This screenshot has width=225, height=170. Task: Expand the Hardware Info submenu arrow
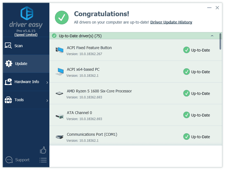[x=47, y=82]
